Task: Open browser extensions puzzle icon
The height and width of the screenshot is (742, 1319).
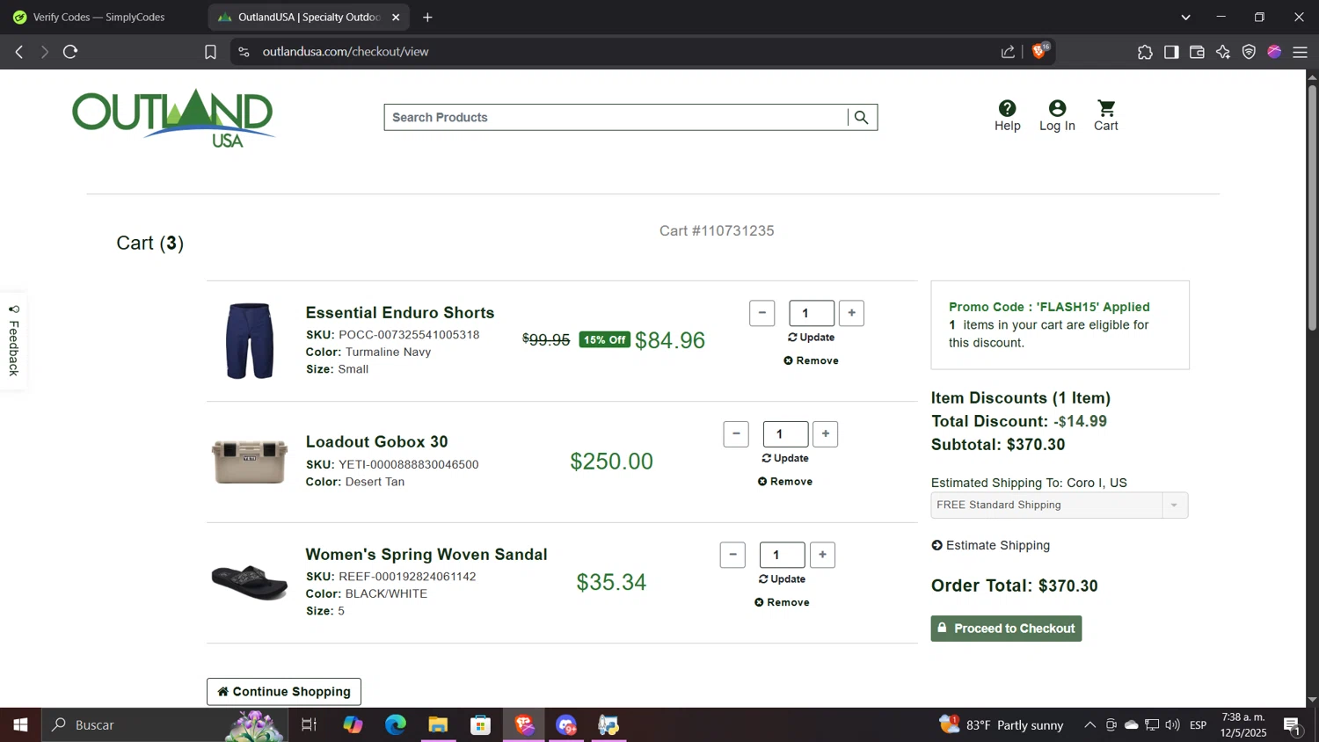Action: click(x=1145, y=52)
